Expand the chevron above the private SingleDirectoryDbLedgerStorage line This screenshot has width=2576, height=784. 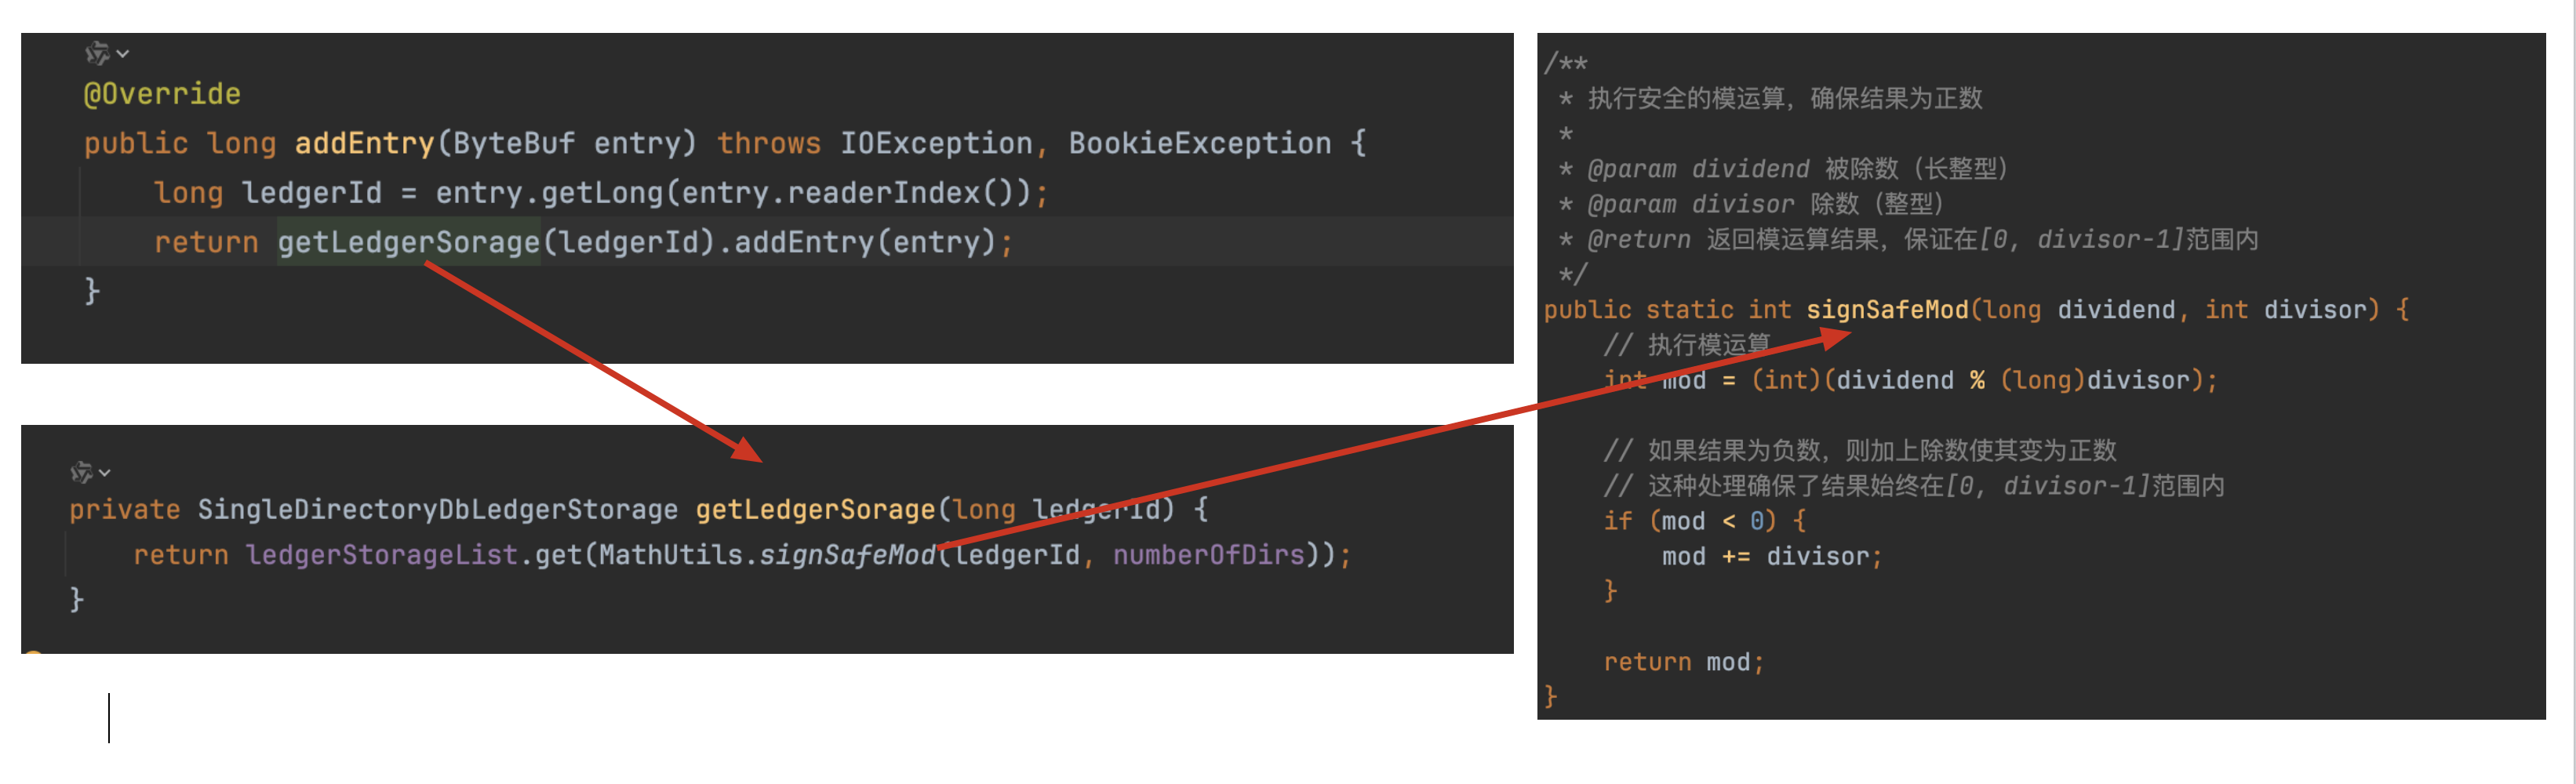click(x=105, y=473)
